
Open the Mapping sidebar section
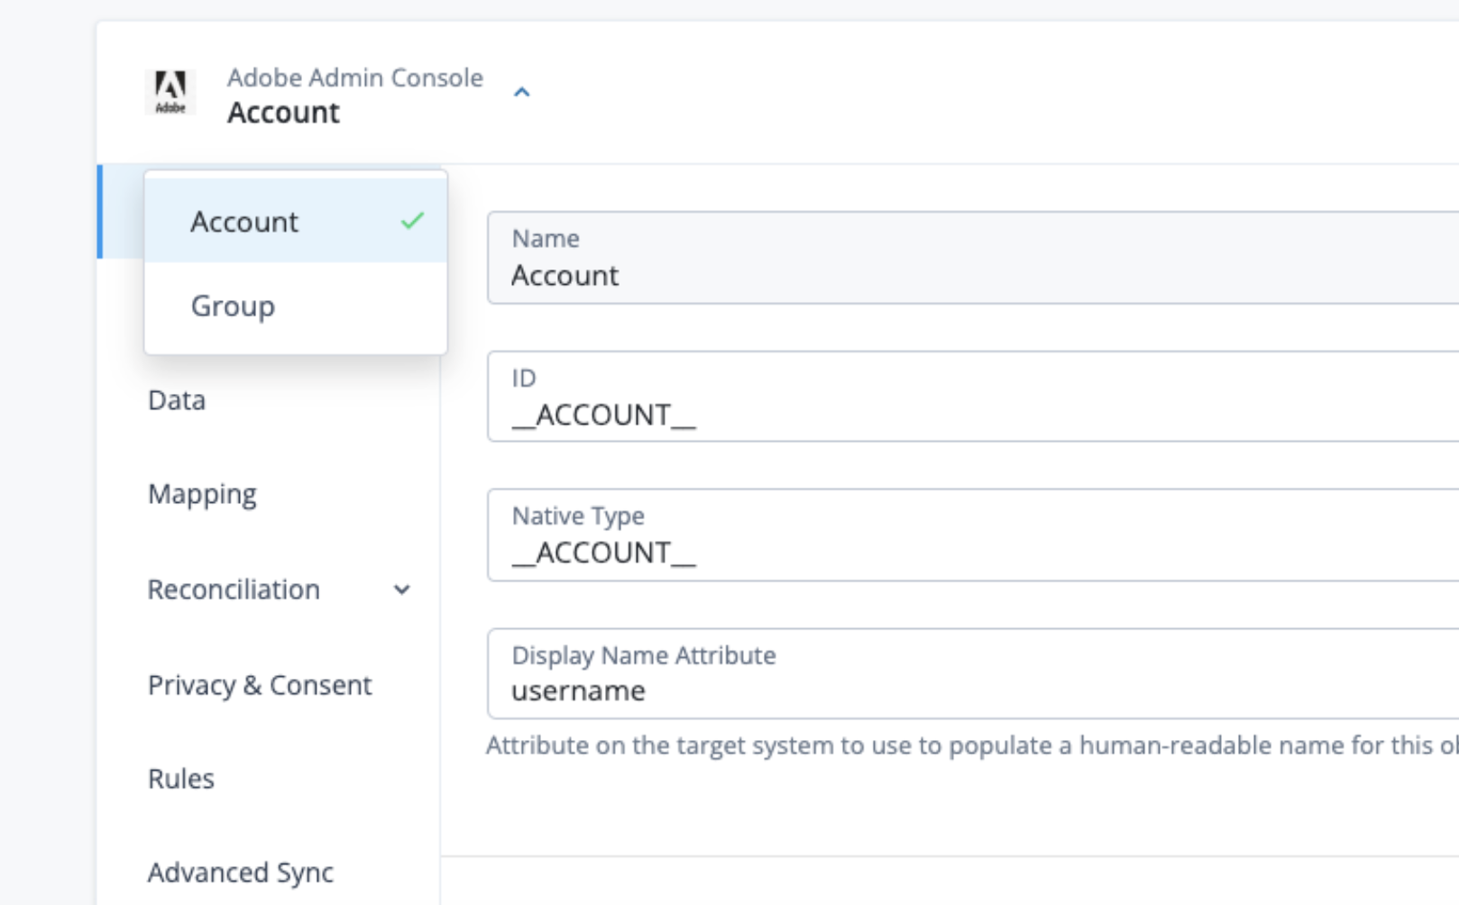(x=202, y=493)
